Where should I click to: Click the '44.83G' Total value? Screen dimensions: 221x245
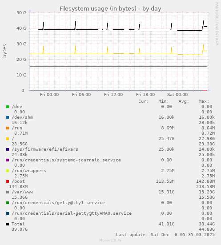click(x=207, y=229)
